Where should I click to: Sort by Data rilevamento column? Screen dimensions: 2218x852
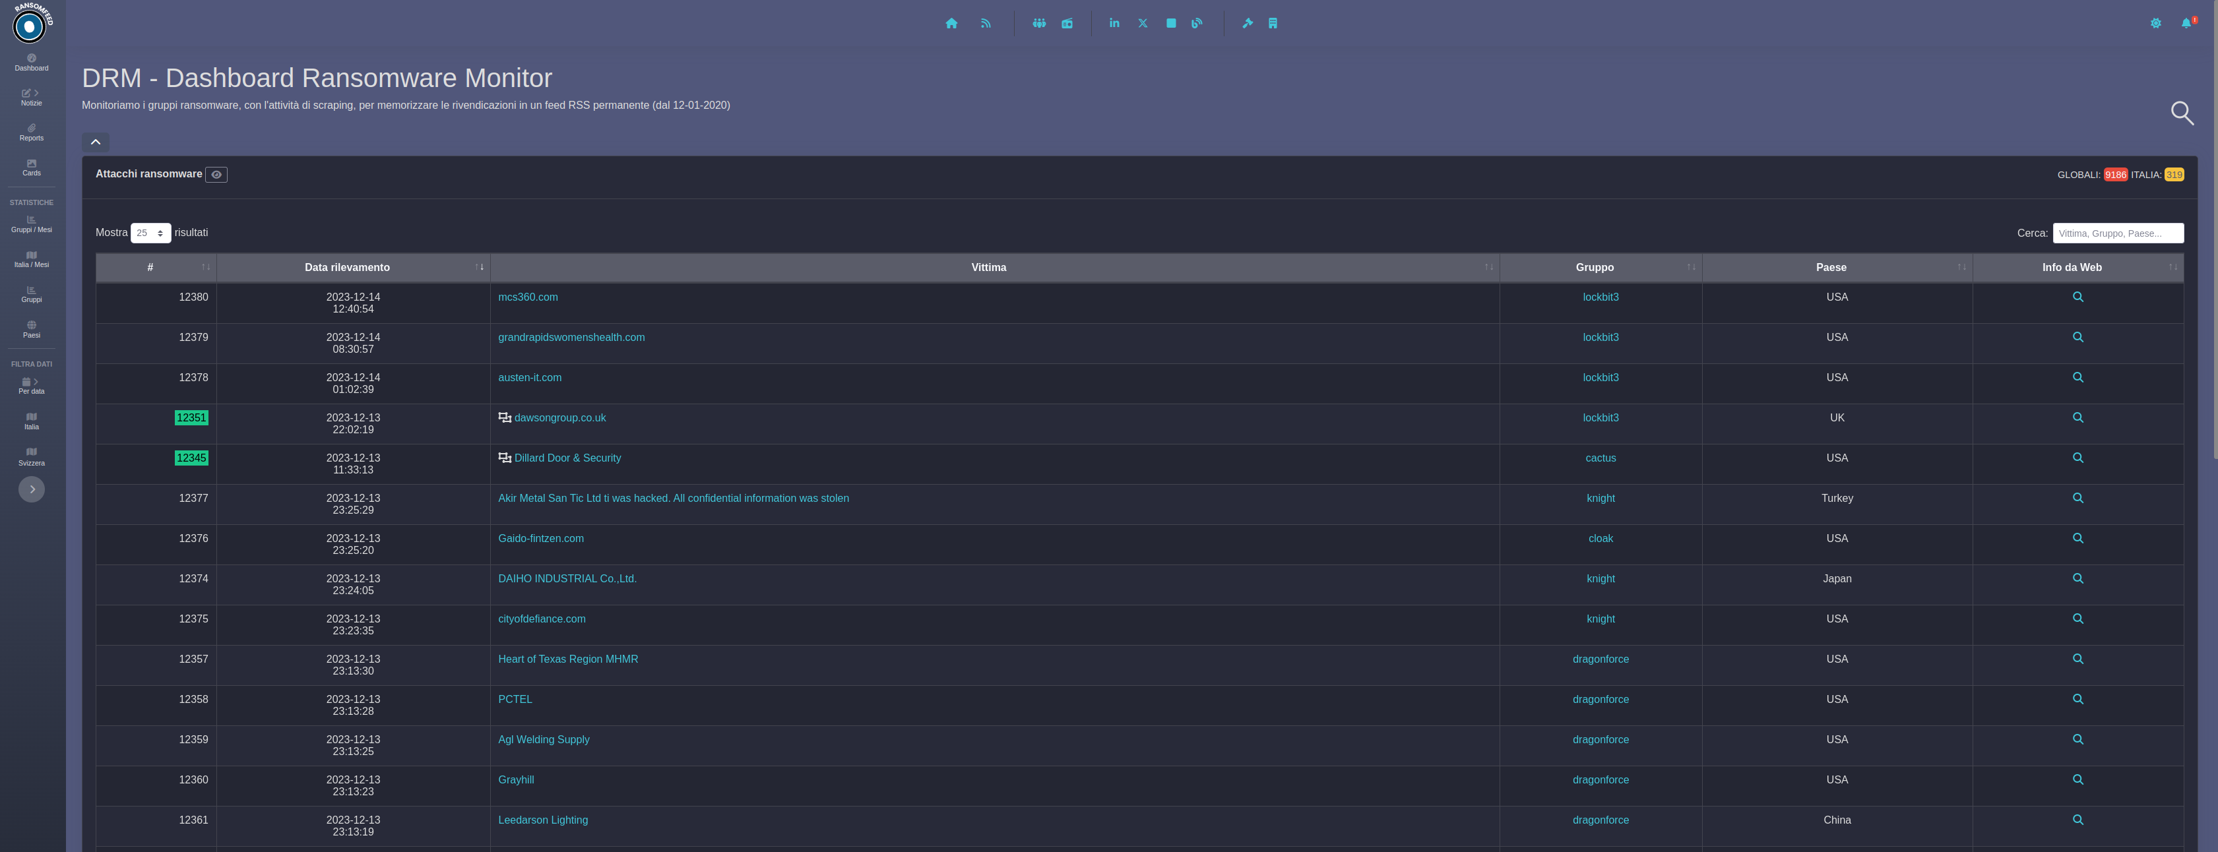click(x=353, y=268)
